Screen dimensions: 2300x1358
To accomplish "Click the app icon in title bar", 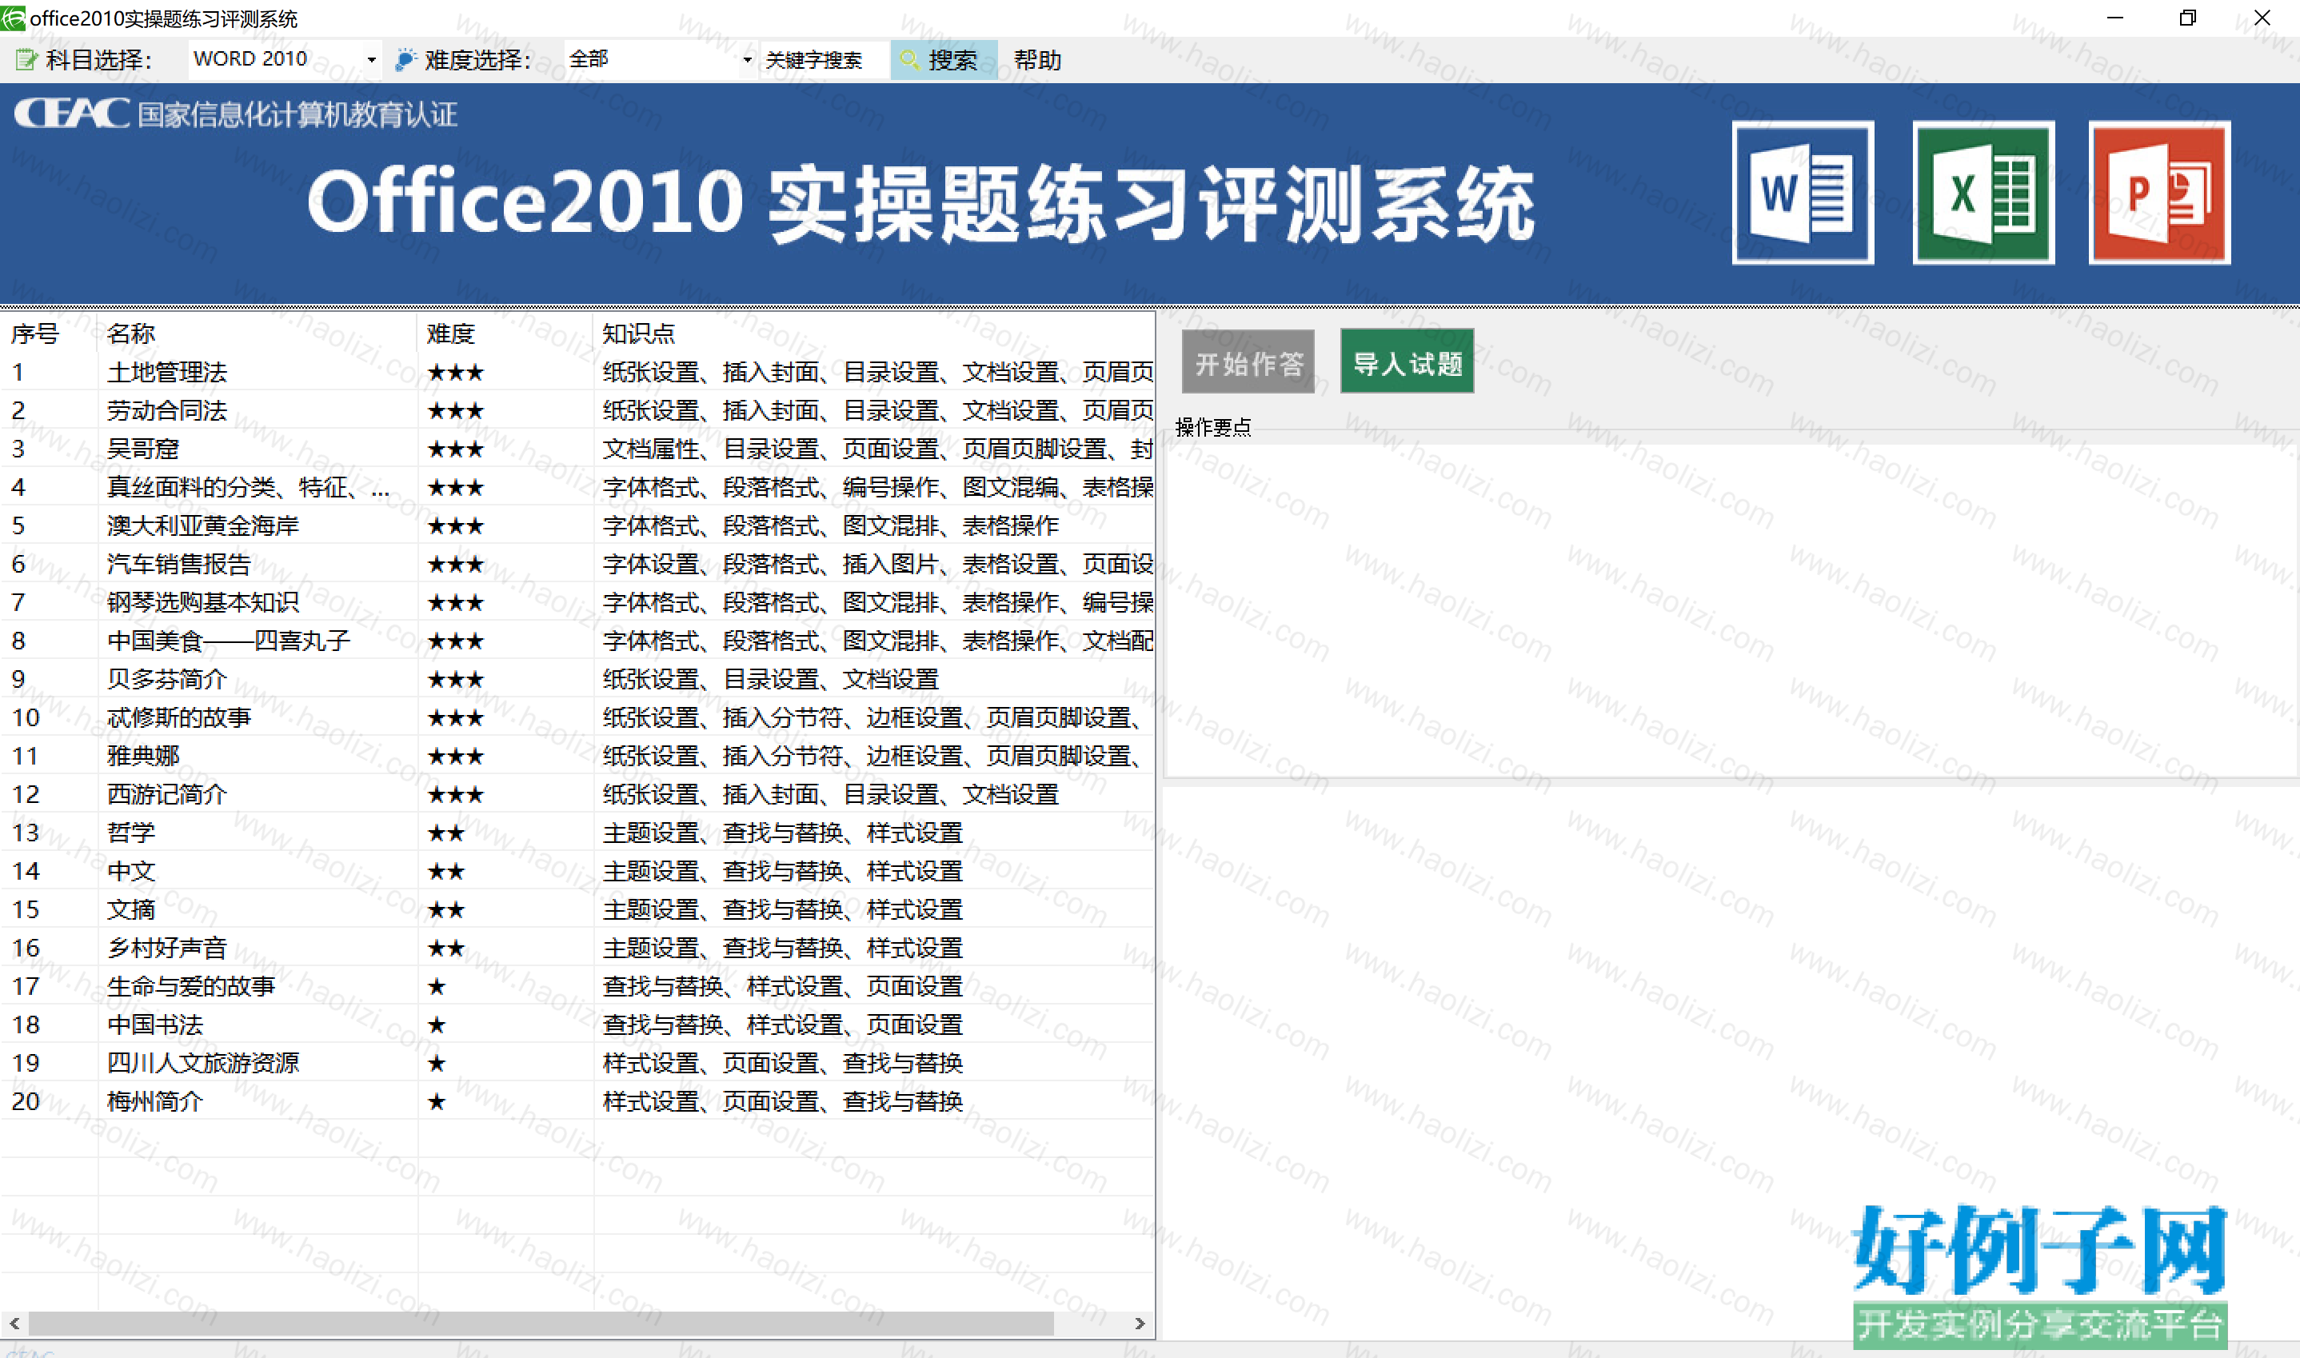I will pyautogui.click(x=13, y=18).
